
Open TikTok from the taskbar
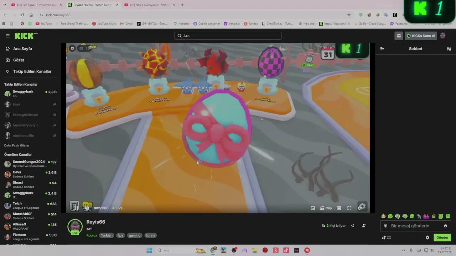pyautogui.click(x=286, y=250)
